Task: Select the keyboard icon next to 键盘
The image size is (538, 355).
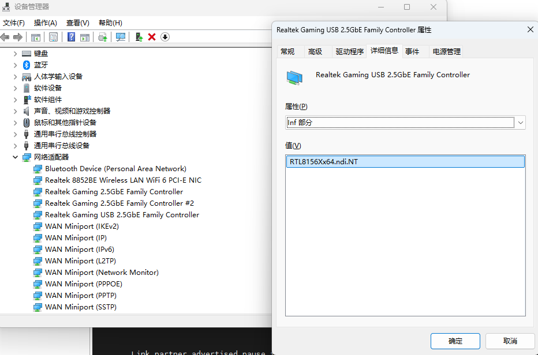Action: pos(27,54)
